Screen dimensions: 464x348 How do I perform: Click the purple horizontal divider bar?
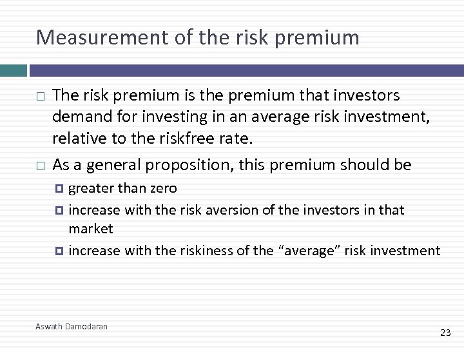pyautogui.click(x=246, y=70)
